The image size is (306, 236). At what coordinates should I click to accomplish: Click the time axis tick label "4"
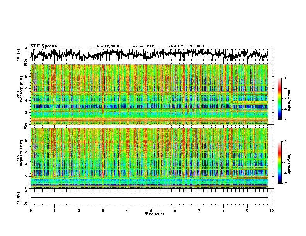pos(127,211)
